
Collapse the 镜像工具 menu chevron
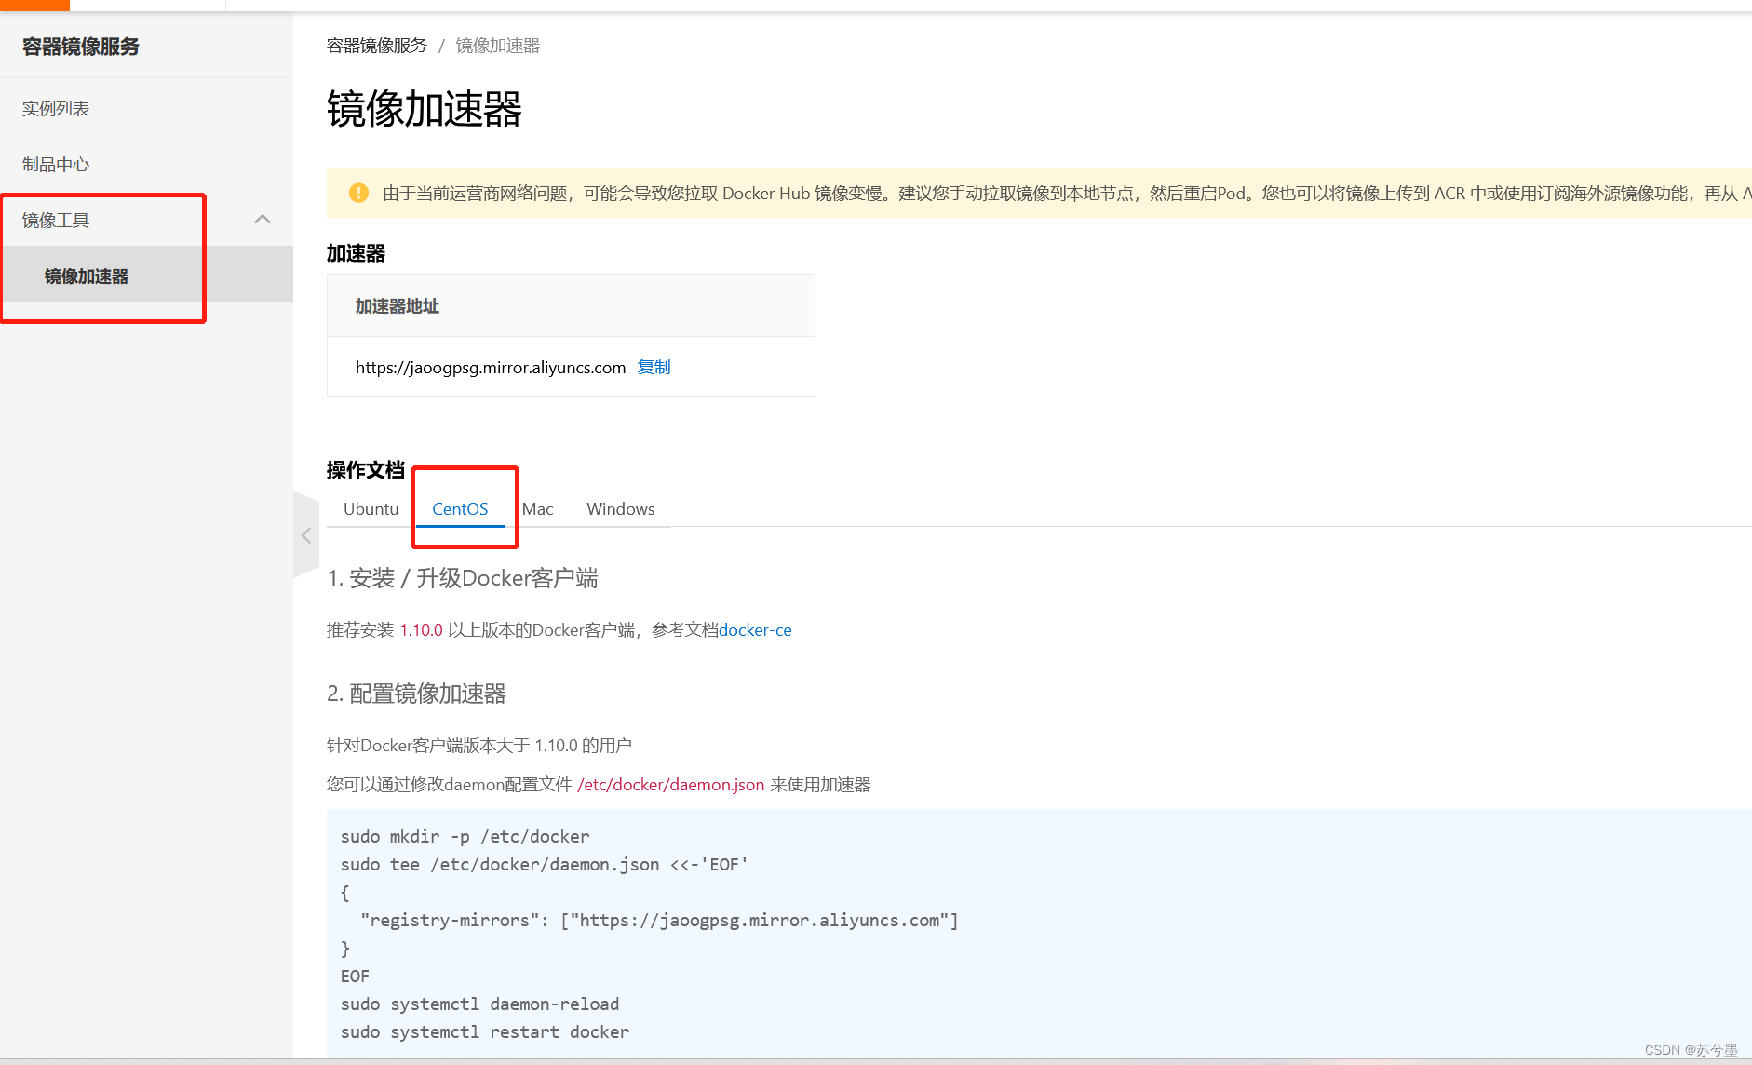pyautogui.click(x=263, y=219)
